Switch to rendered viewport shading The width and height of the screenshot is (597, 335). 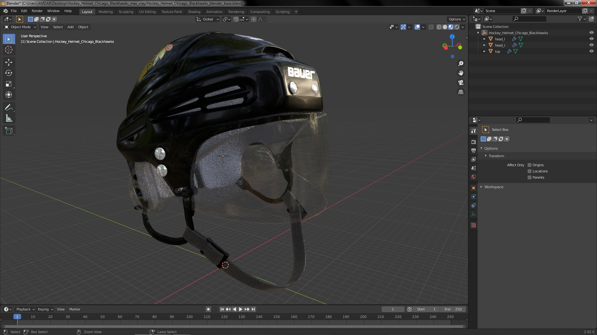pos(457,27)
